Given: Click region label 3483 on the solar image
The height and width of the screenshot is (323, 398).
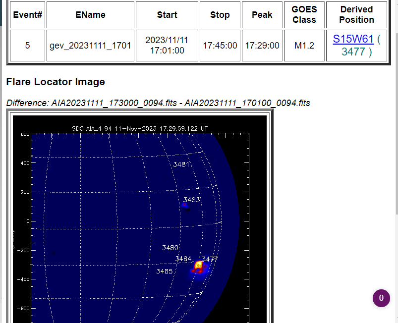Looking at the screenshot, I should pyautogui.click(x=192, y=200).
